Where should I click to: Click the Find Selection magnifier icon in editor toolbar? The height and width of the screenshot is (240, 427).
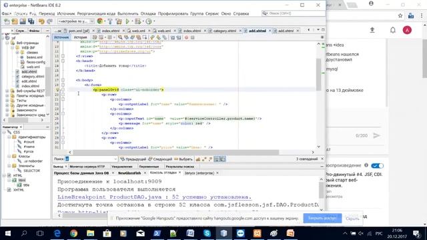(x=120, y=37)
